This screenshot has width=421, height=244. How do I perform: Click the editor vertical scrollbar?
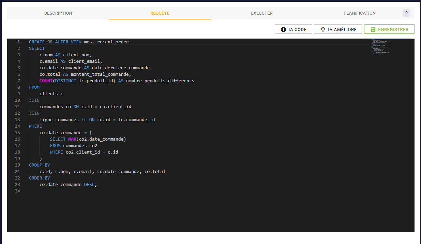click(x=412, y=135)
